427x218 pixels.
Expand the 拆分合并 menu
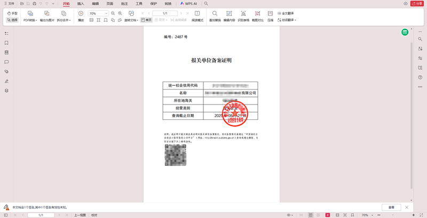(x=64, y=20)
